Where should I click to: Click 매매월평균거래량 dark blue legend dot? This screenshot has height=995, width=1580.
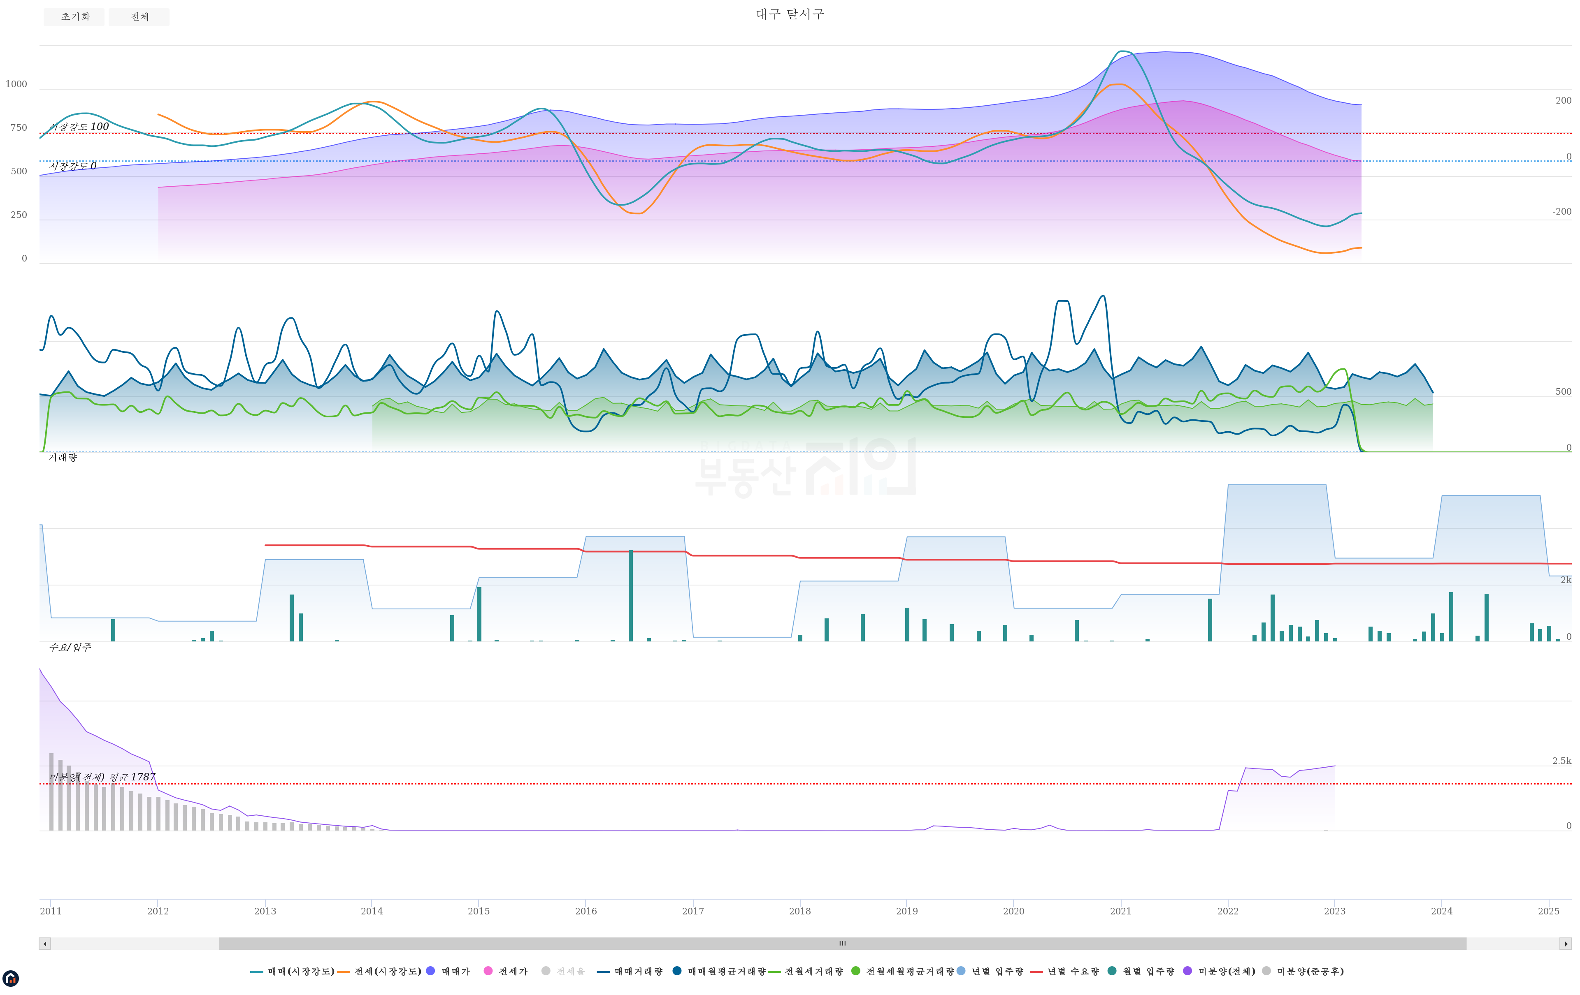(x=677, y=972)
